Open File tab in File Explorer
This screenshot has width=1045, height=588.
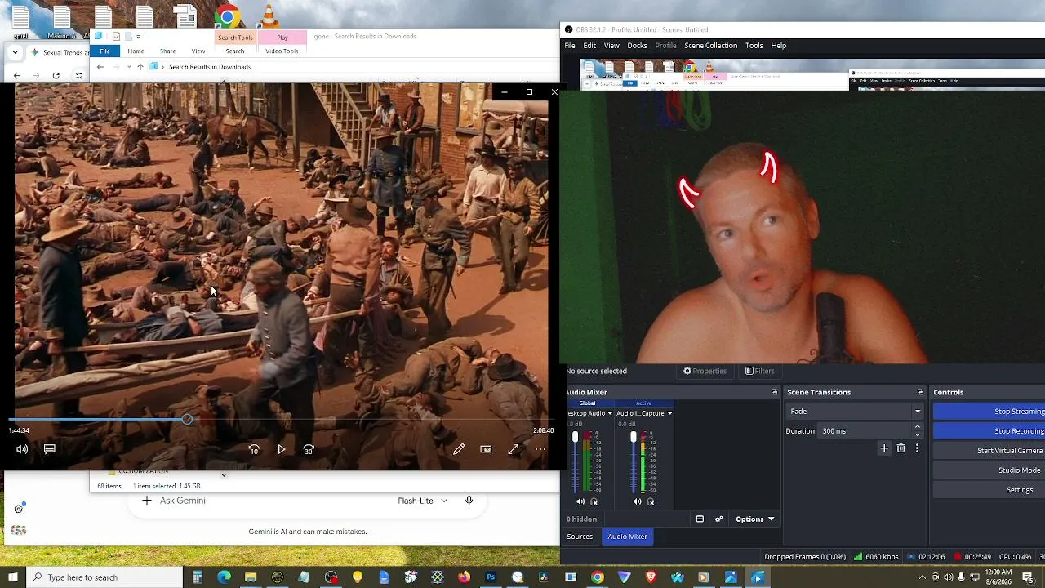pyautogui.click(x=105, y=51)
